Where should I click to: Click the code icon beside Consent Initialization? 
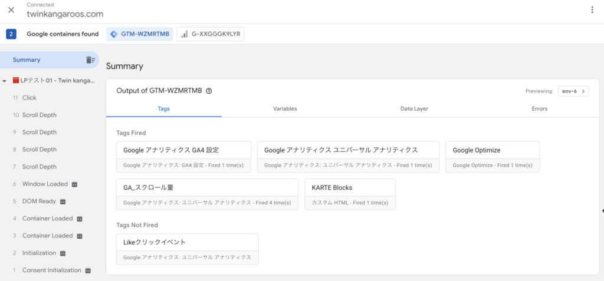pos(88,270)
